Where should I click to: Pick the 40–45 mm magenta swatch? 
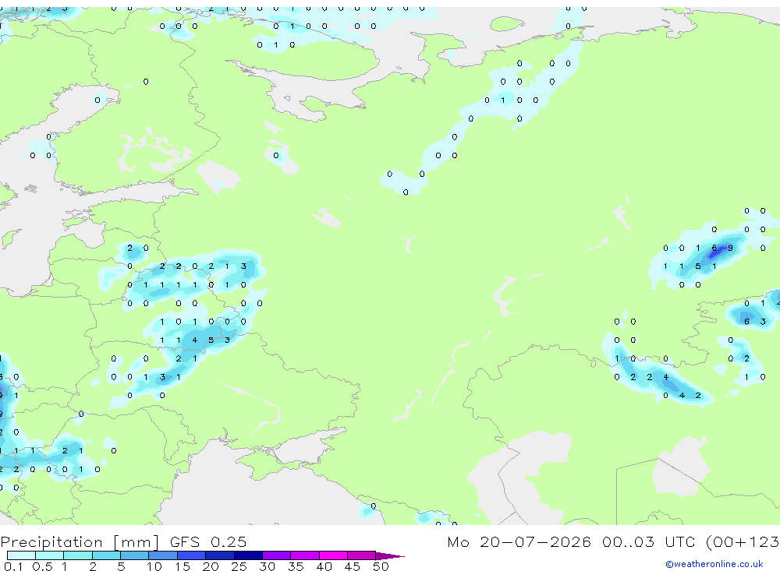click(x=333, y=555)
